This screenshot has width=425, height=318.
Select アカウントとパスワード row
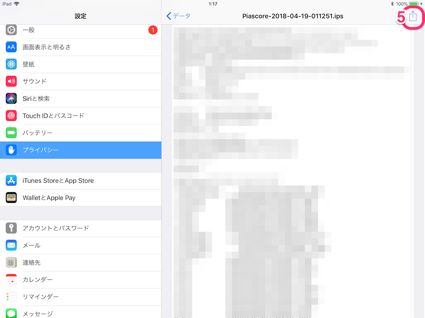click(x=81, y=228)
